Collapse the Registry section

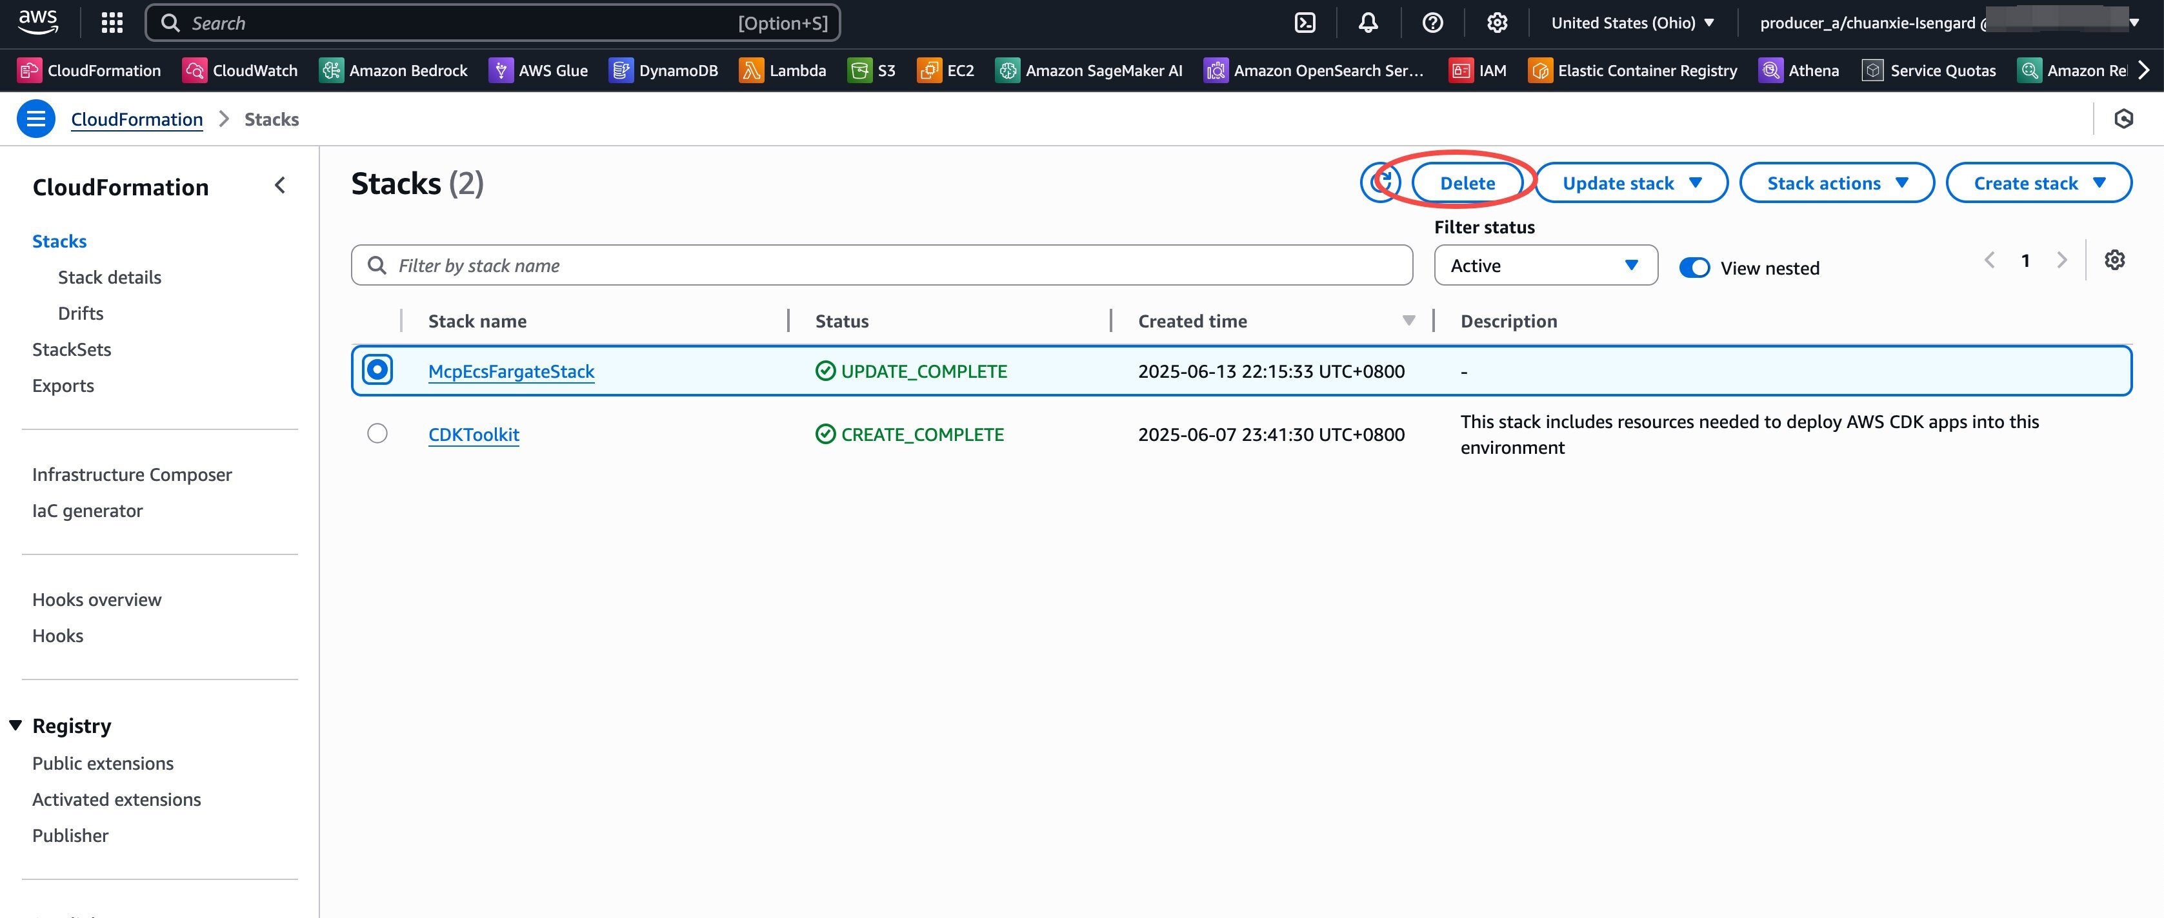pyautogui.click(x=15, y=725)
